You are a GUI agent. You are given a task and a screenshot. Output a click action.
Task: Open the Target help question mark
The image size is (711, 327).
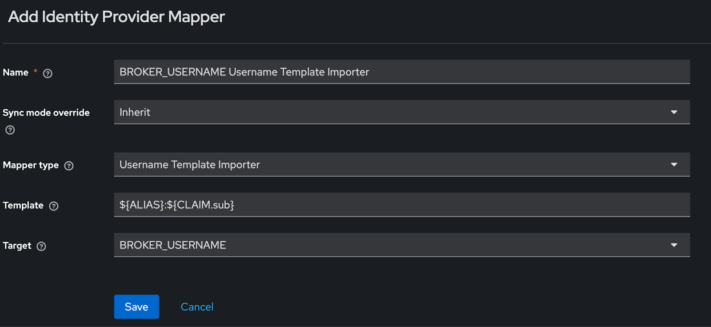coord(41,246)
